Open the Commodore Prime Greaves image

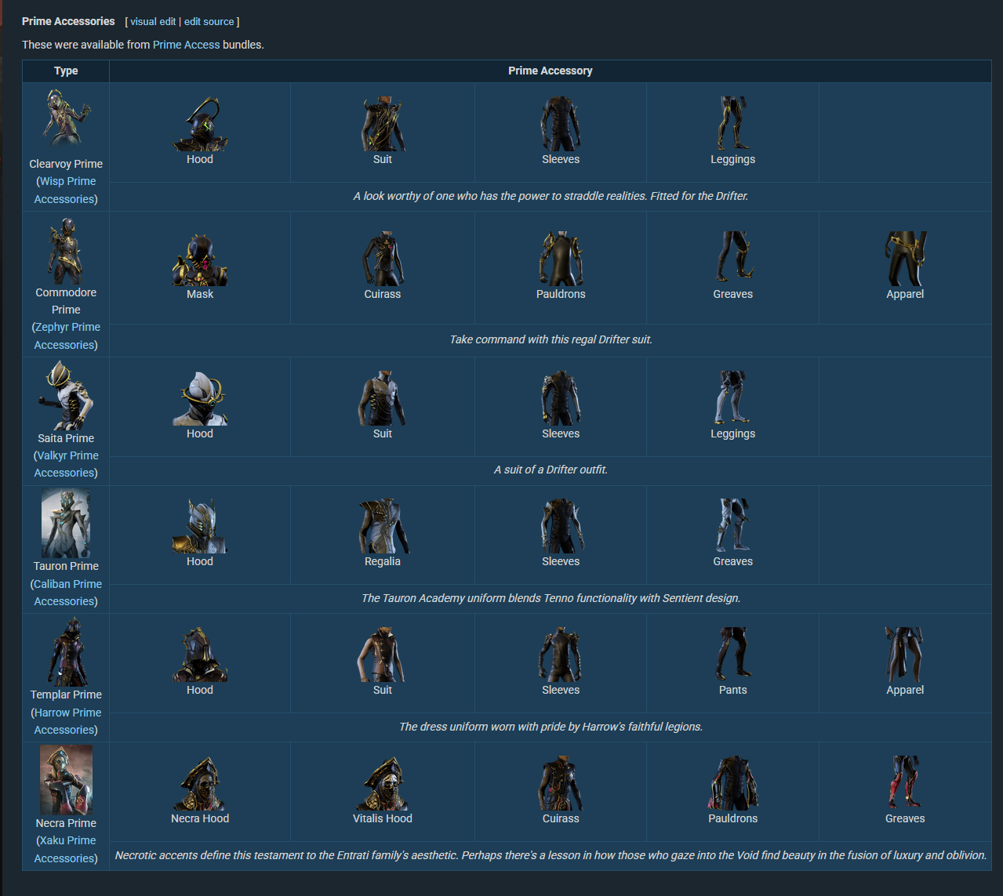(733, 259)
